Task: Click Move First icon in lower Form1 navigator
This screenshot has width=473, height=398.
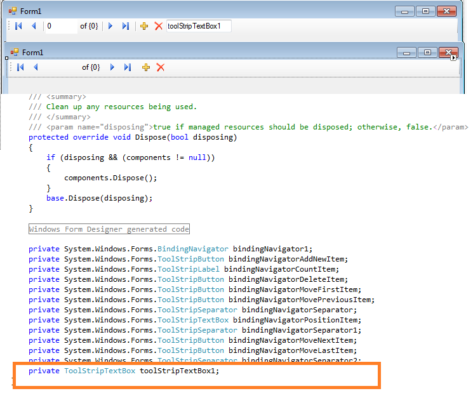Action: pos(20,67)
